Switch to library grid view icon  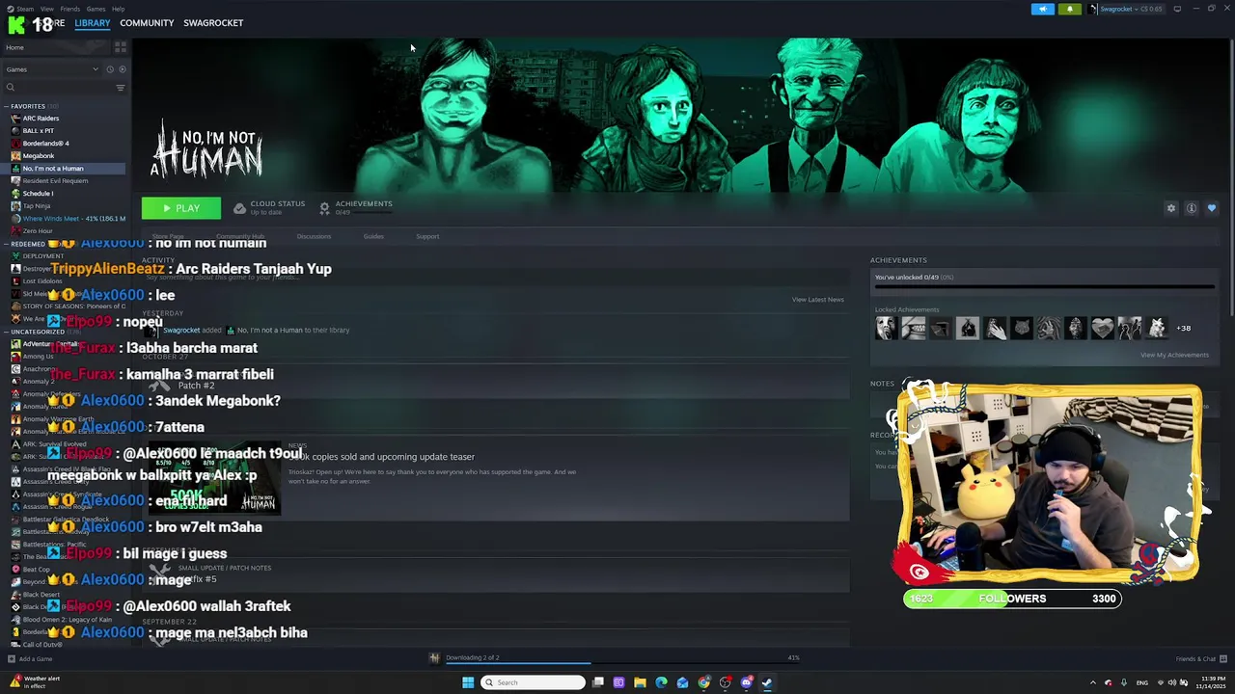click(120, 47)
